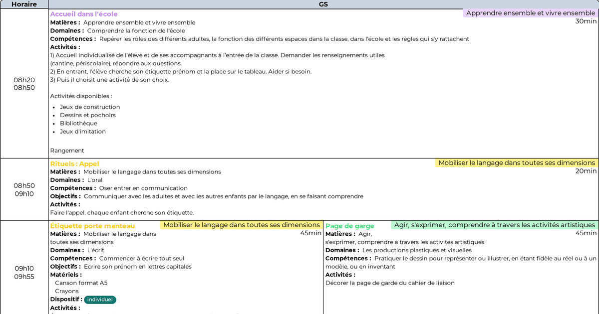
Task: Click 'Ecrire son prénom en lettres capitales' objective
Action: (x=138, y=267)
